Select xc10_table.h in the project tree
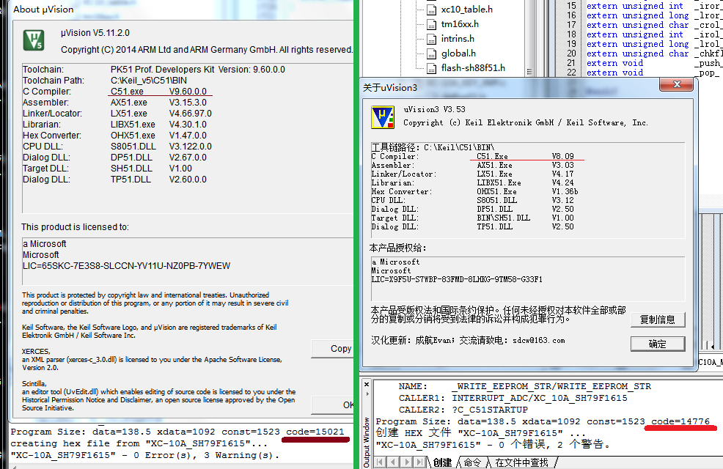Screen dimensions: 723x469 pyautogui.click(x=466, y=10)
